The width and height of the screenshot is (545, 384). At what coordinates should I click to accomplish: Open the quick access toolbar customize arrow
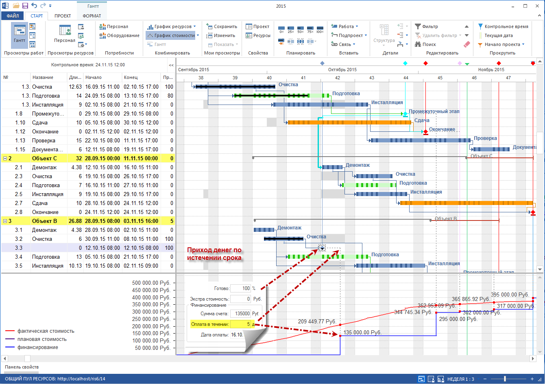[x=50, y=6]
